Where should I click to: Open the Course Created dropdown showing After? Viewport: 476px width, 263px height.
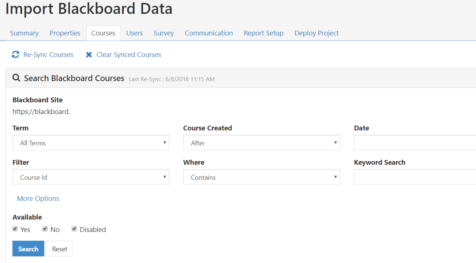(x=262, y=143)
